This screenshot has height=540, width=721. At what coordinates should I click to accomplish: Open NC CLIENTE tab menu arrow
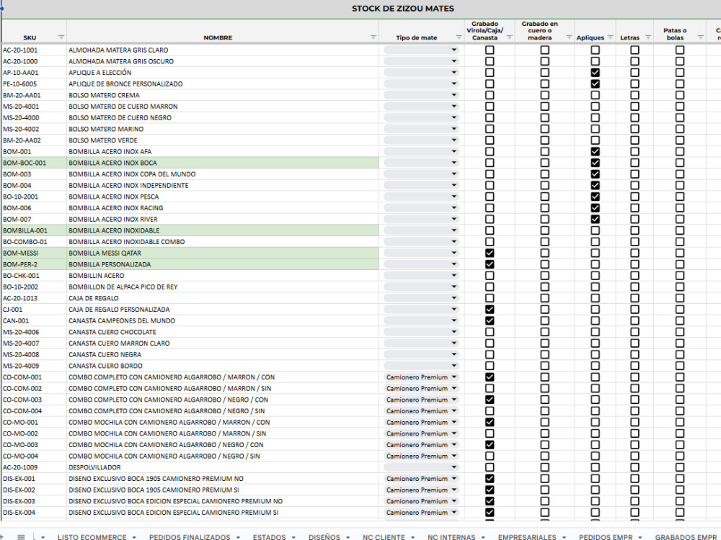[413, 537]
